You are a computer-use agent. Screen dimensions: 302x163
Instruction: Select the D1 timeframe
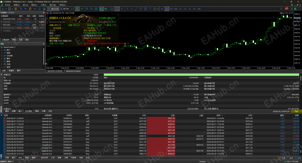click(x=190, y=9)
